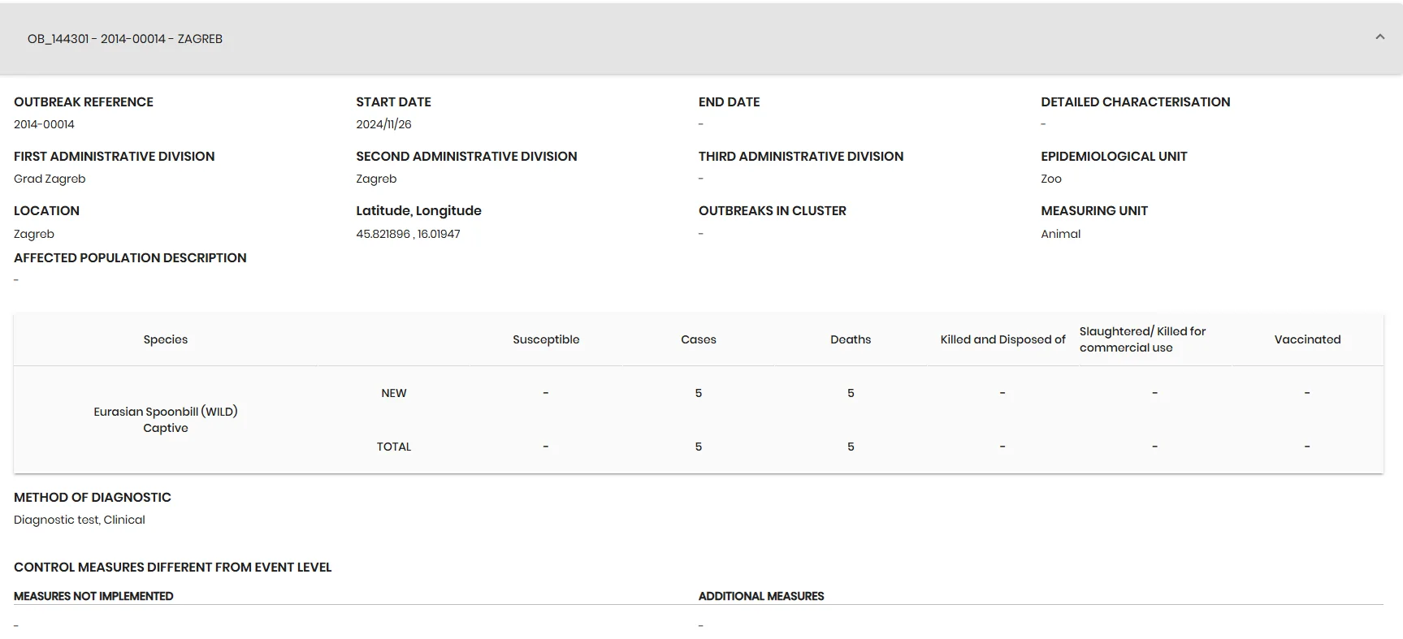The width and height of the screenshot is (1403, 639).
Task: Click the Deaths column header
Action: tap(851, 339)
